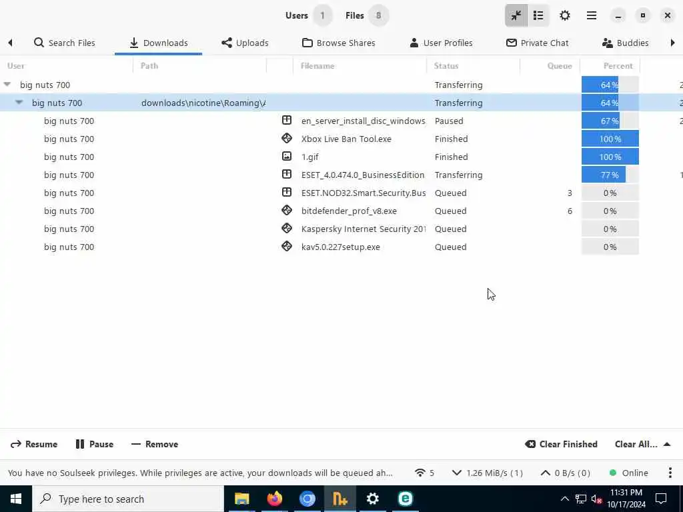Viewport: 683px width, 512px height.
Task: Click the Users count button
Action: [308, 16]
